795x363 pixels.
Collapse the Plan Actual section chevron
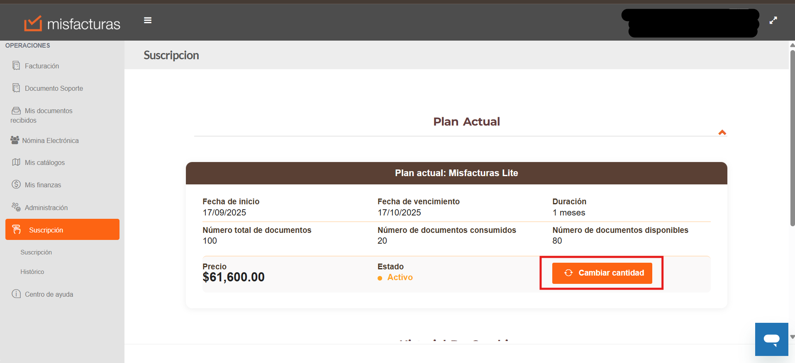722,133
